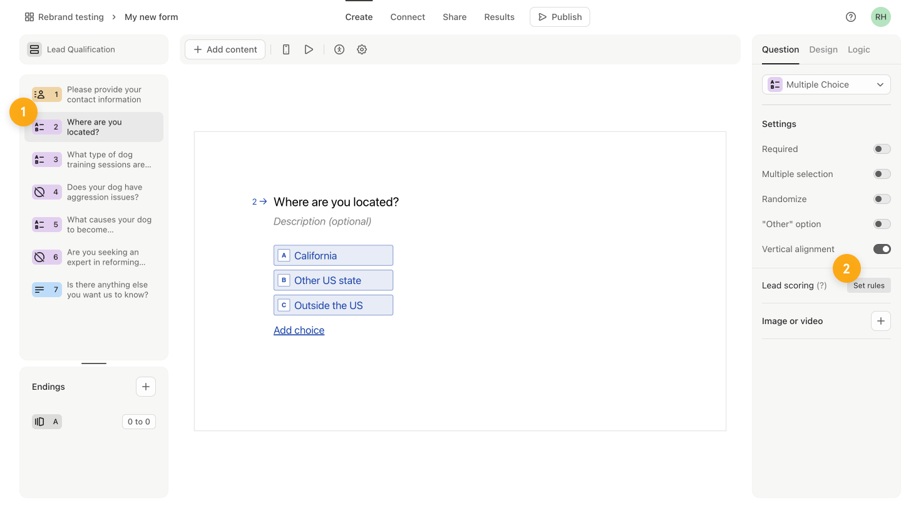Select the Question panel tab
Viewport: 911px width, 508px height.
pos(780,49)
